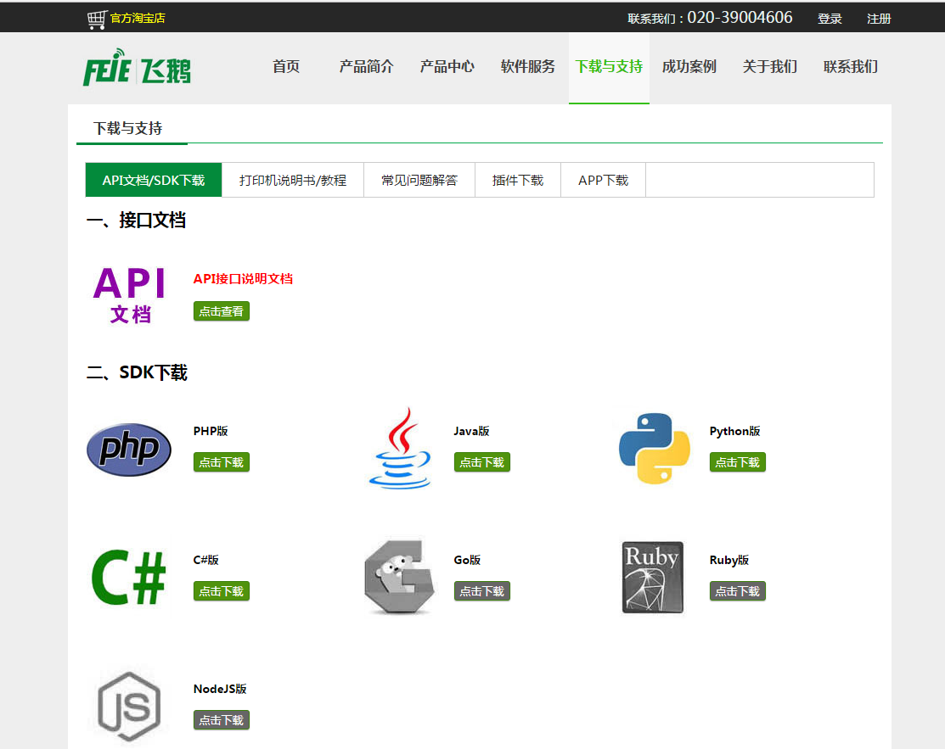Switch to 常见问题解答 tab
This screenshot has width=945, height=749.
419,180
